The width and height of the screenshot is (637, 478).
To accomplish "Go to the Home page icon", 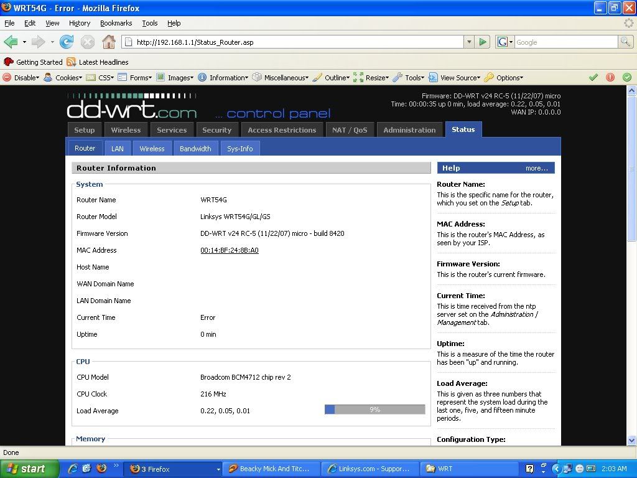I will [x=108, y=42].
